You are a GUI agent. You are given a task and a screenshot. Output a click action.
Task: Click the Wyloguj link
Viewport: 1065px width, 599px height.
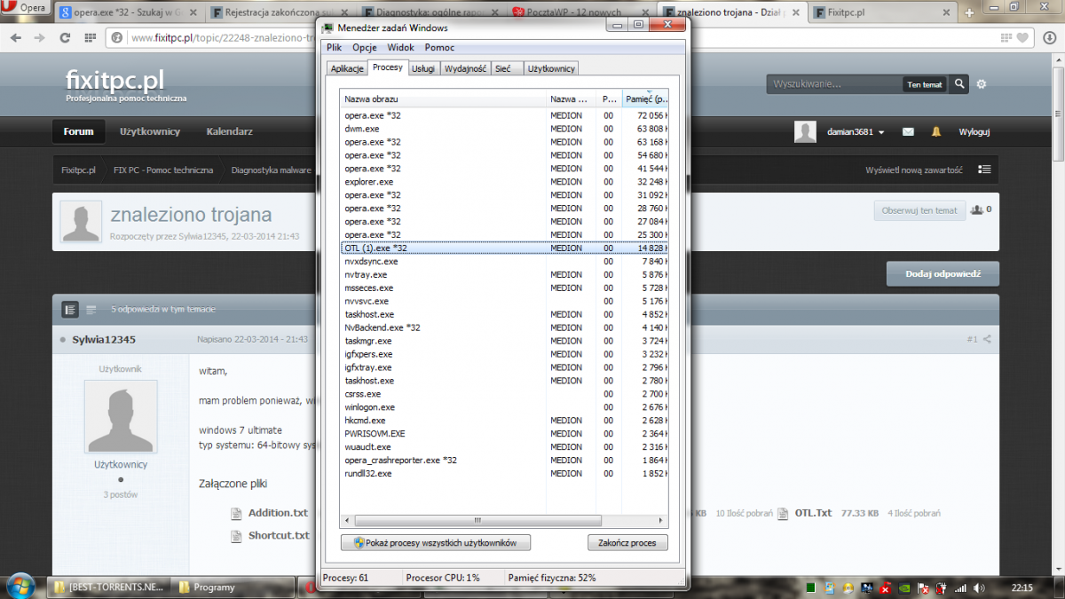pyautogui.click(x=974, y=132)
